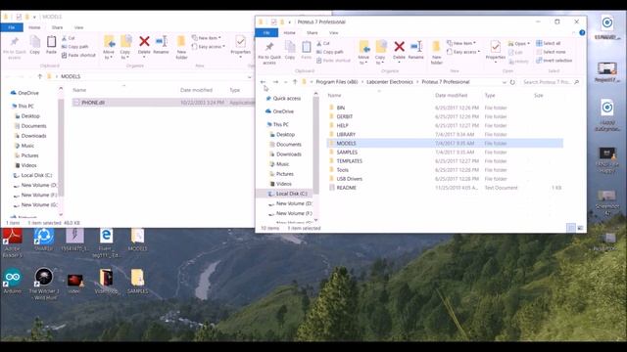Open Move to in Proteus window ribbon
This screenshot has height=352, width=627.
click(x=363, y=52)
